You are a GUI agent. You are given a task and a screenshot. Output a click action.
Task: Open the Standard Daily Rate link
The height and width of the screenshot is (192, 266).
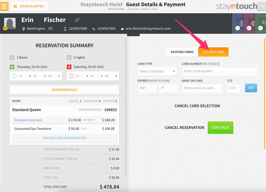[x=28, y=120]
